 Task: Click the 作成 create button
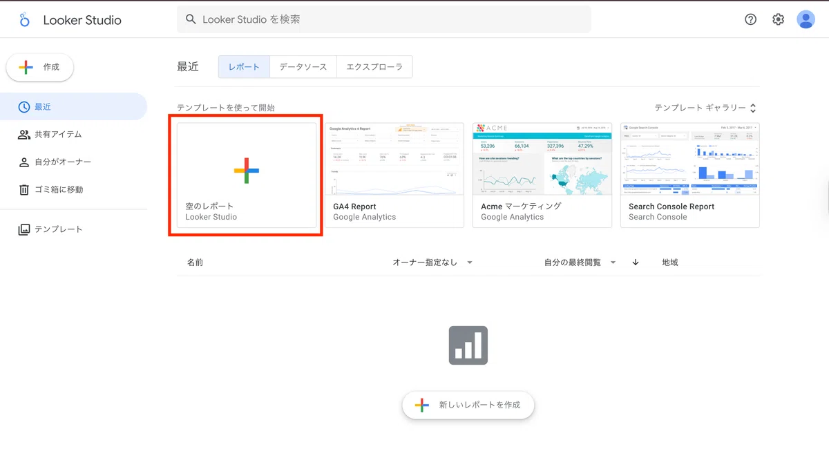pos(40,67)
